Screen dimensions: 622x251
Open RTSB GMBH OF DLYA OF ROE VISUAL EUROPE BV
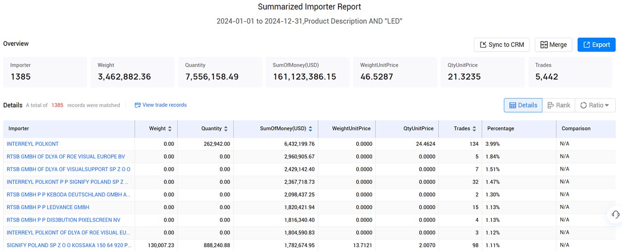pos(66,157)
